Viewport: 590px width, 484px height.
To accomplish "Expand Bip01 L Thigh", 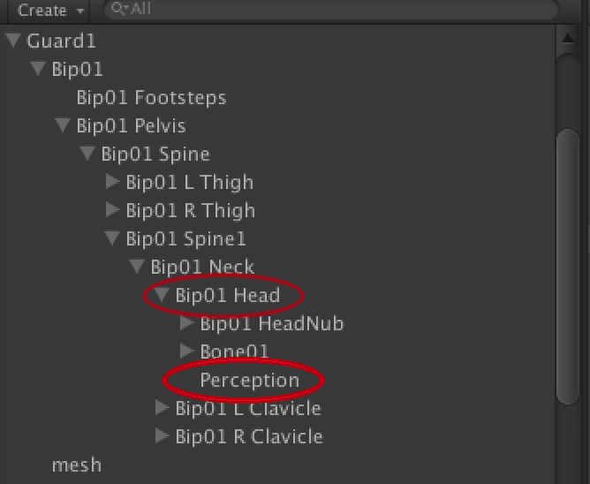I will pos(112,182).
